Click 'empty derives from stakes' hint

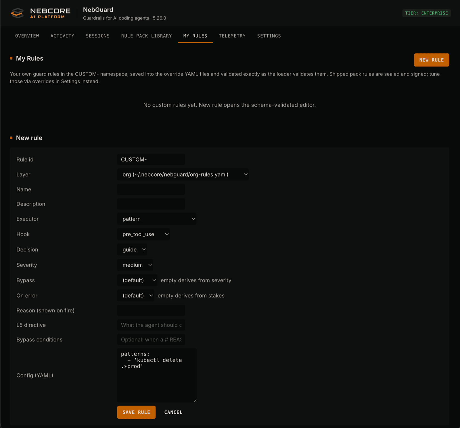coord(191,296)
